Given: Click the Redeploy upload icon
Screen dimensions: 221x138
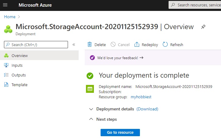Looking at the screenshot, I should tap(137, 45).
